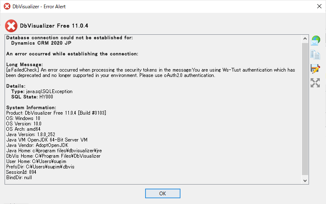The width and height of the screenshot is (326, 204).
Task: Click the "SessionId: 894" line
Action: click(x=21, y=172)
